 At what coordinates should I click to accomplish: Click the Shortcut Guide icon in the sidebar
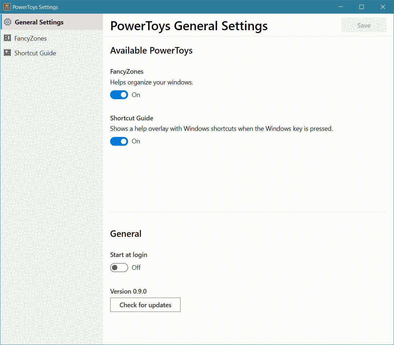[x=8, y=52]
